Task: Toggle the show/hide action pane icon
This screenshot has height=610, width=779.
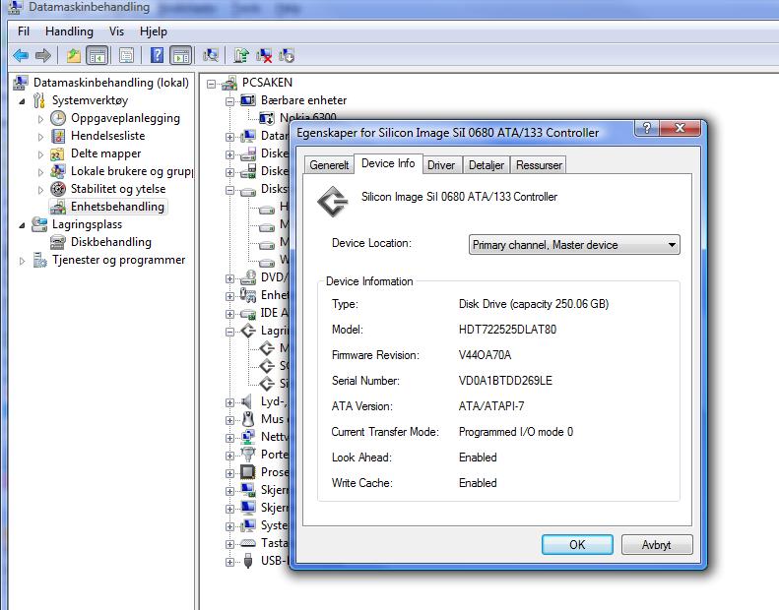Action: 181,56
